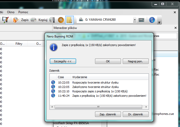Collapse details with Szczegóły << button

(x=63, y=61)
